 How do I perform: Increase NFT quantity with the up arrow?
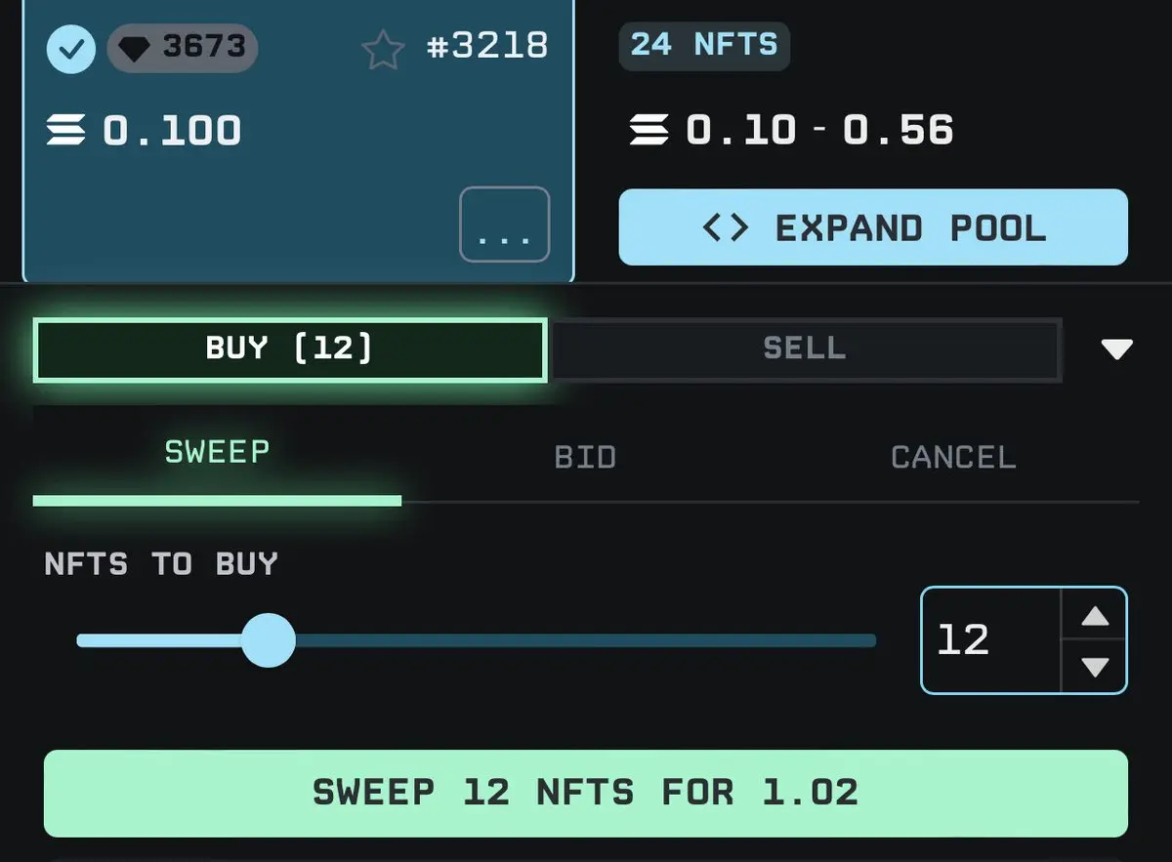pyautogui.click(x=1095, y=616)
